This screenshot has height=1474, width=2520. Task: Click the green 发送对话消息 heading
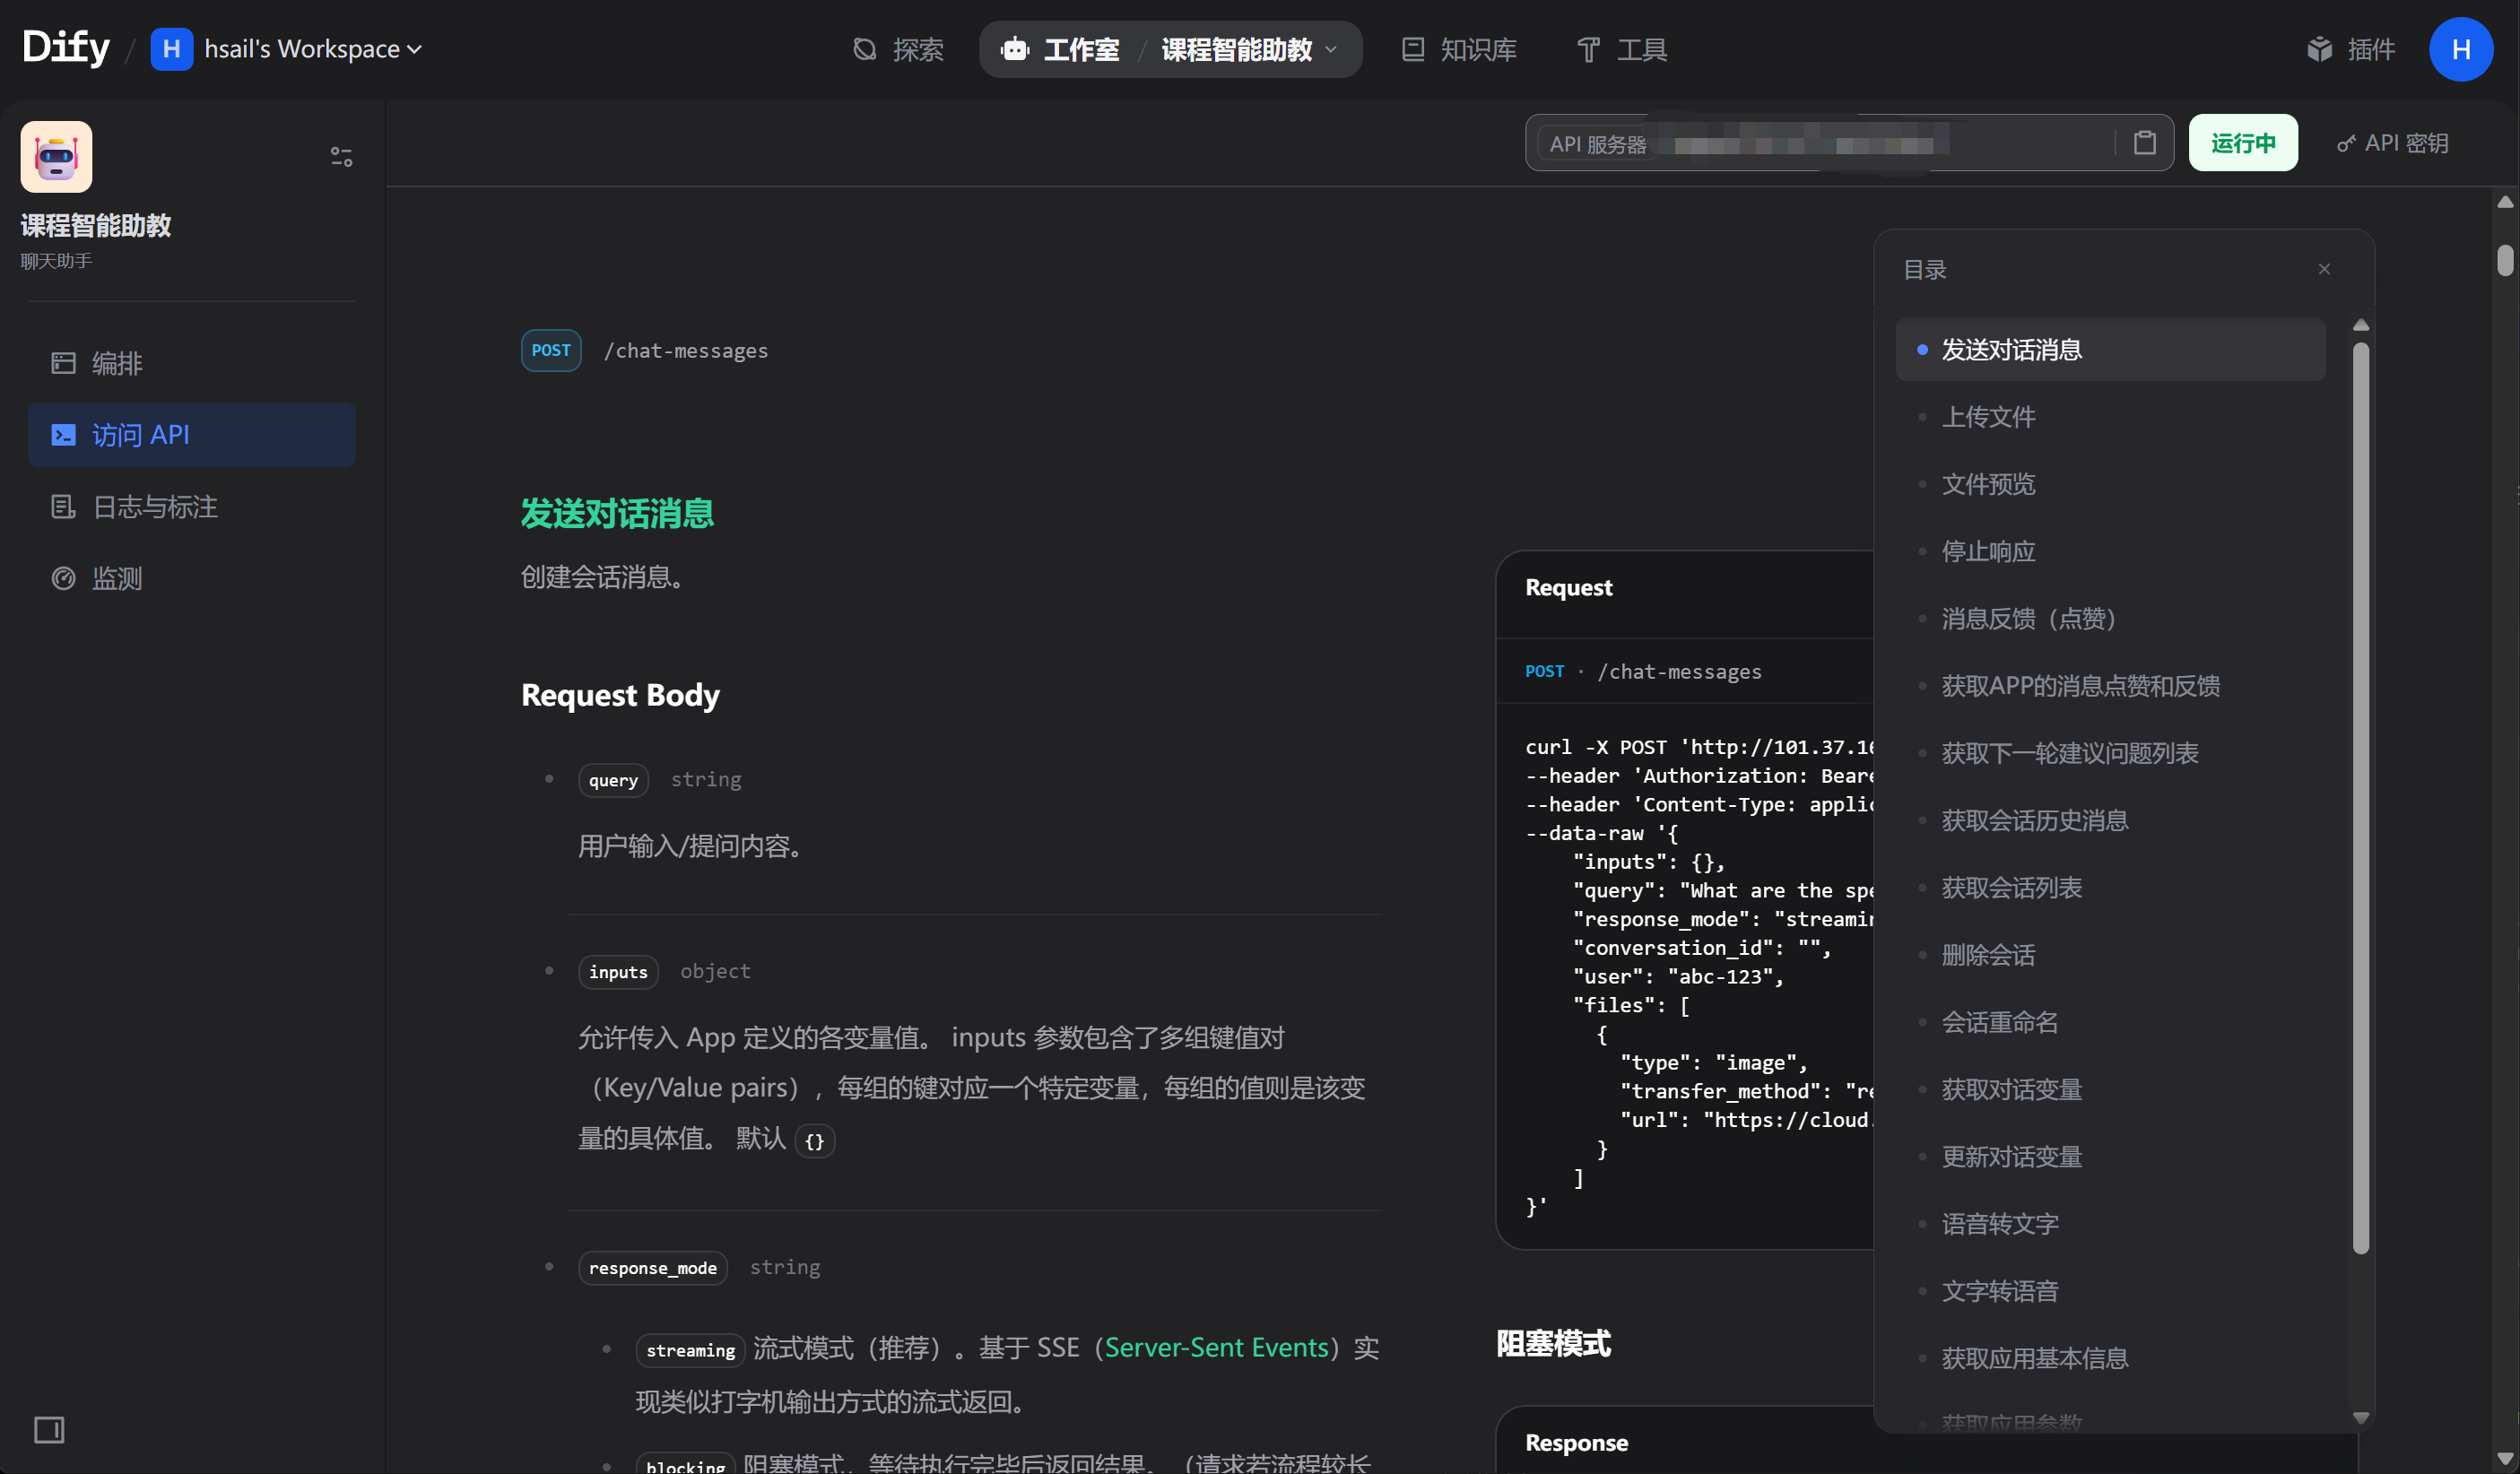[617, 513]
